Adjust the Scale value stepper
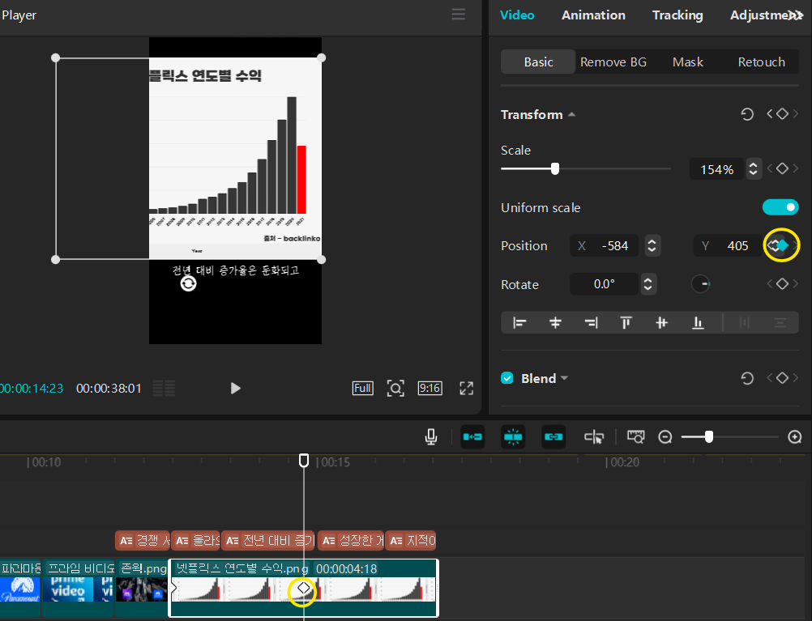Image resolution: width=812 pixels, height=621 pixels. tap(754, 169)
